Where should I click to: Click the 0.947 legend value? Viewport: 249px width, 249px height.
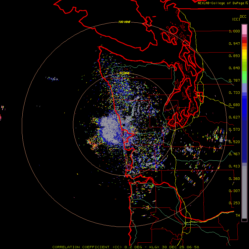(x=234, y=43)
